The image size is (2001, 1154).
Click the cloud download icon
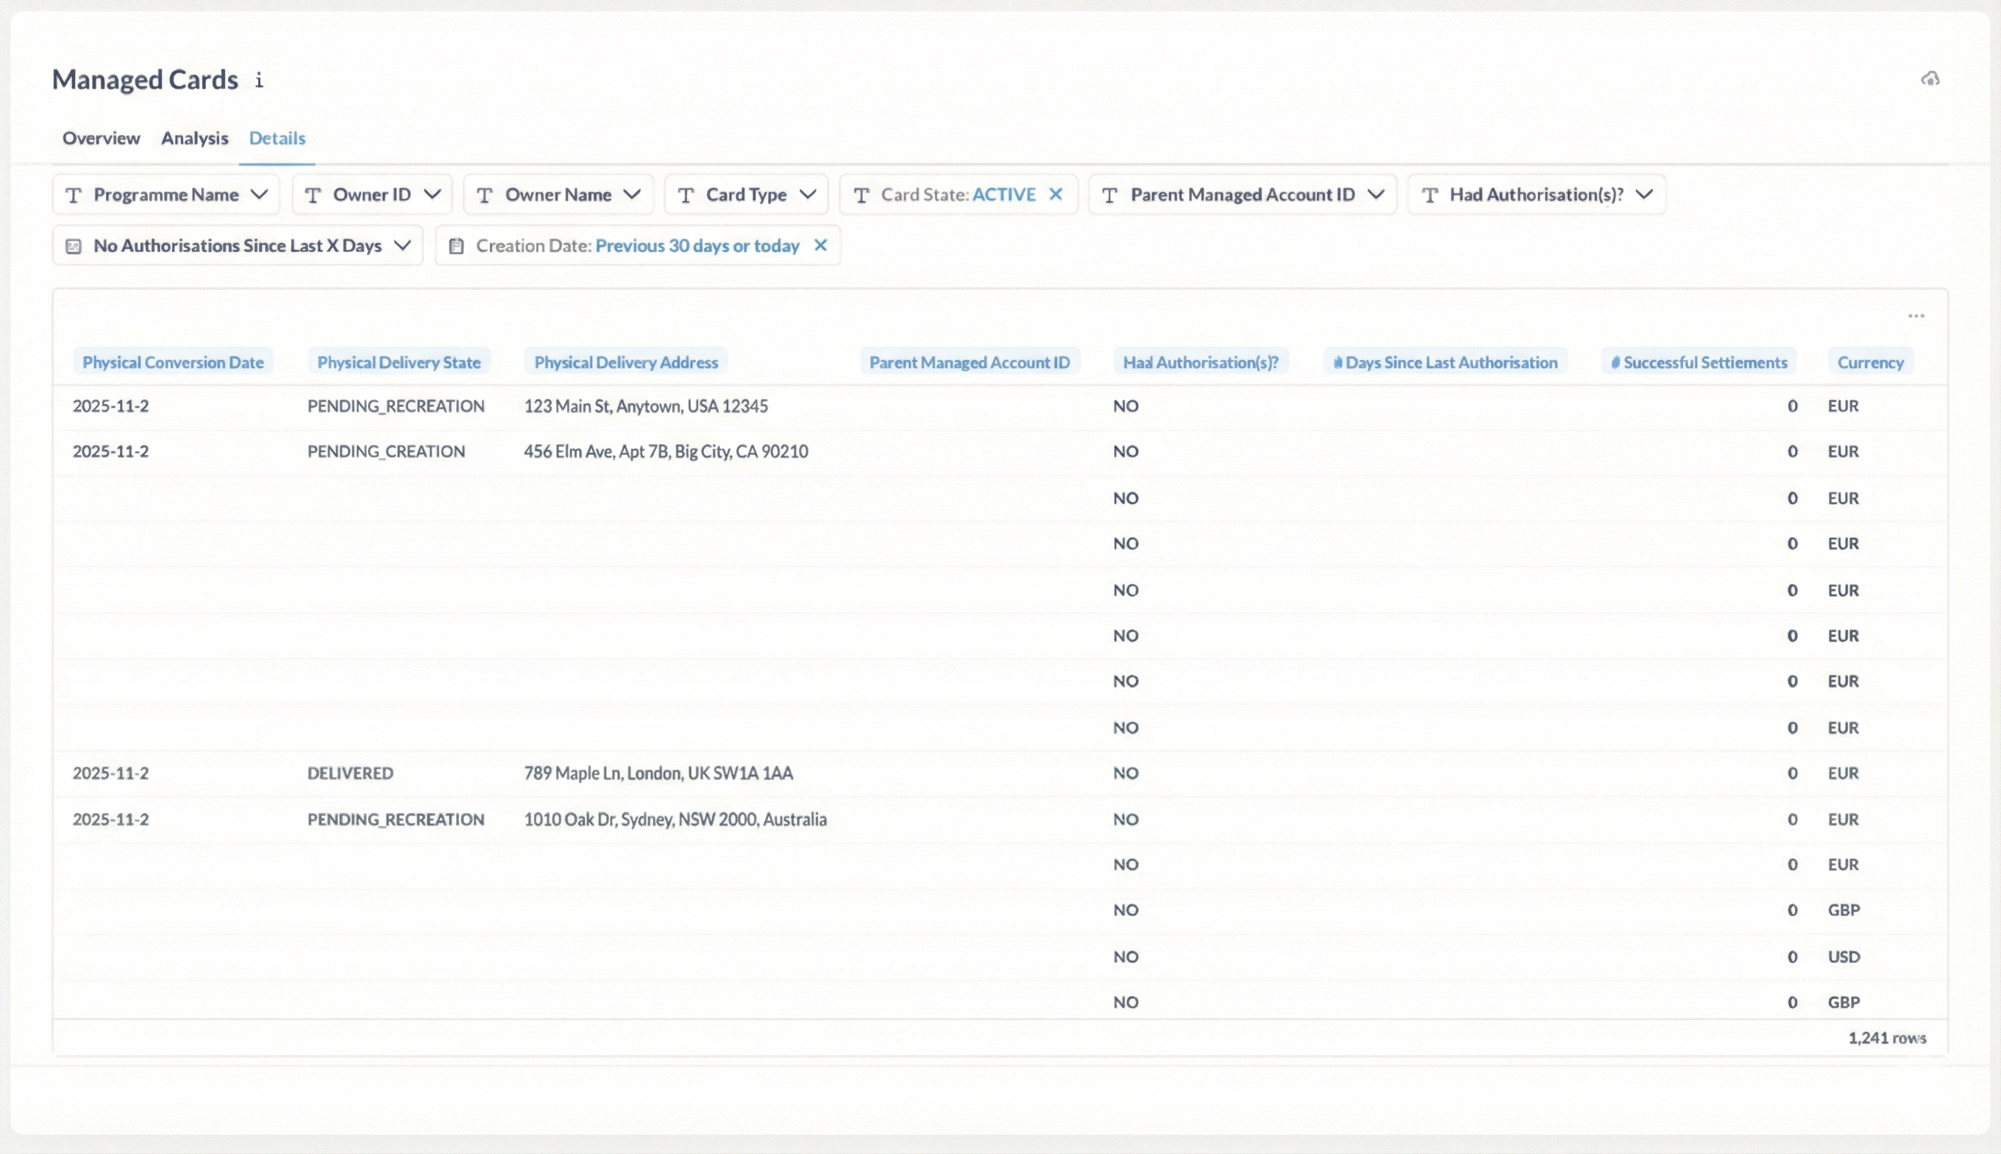pyautogui.click(x=1930, y=79)
